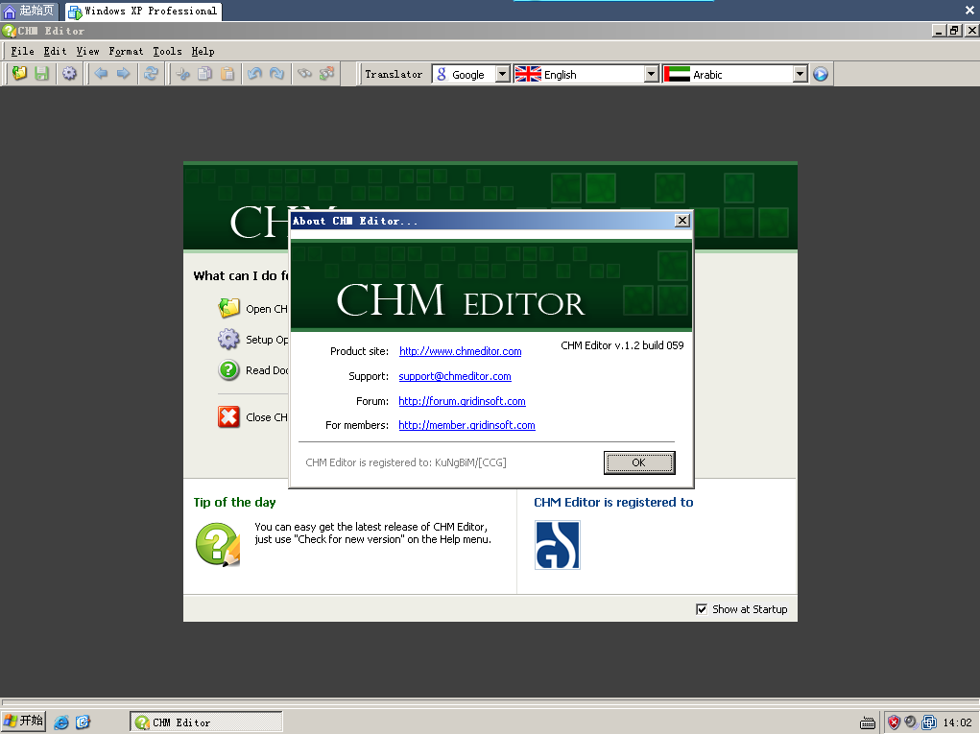Screen dimensions: 980x734
Task: Click the Start button on the taskbar
Action: [24, 722]
